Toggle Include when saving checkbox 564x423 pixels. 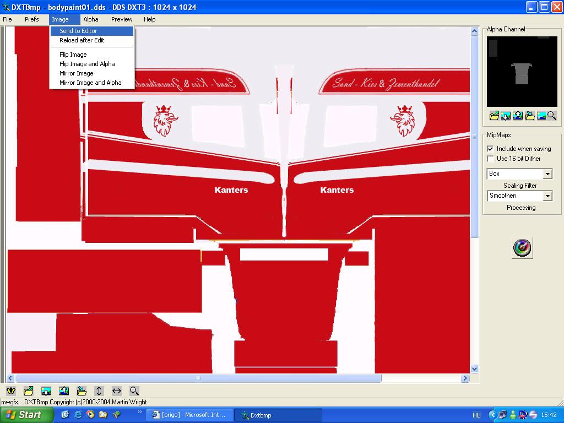click(490, 149)
